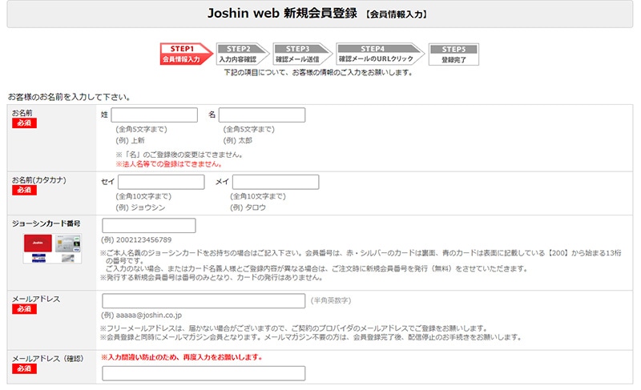Click the example text (例) タロウ

pos(248,207)
